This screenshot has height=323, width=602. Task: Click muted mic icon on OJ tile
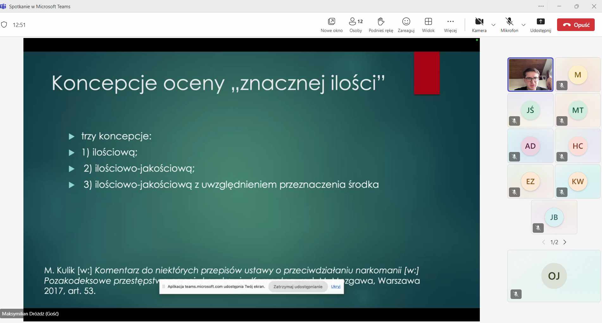(x=516, y=294)
